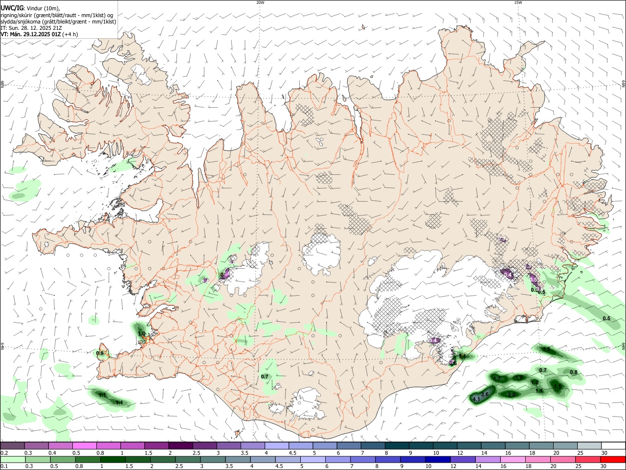Click the '0.1' label on the lower rain scale

[x=4, y=467]
